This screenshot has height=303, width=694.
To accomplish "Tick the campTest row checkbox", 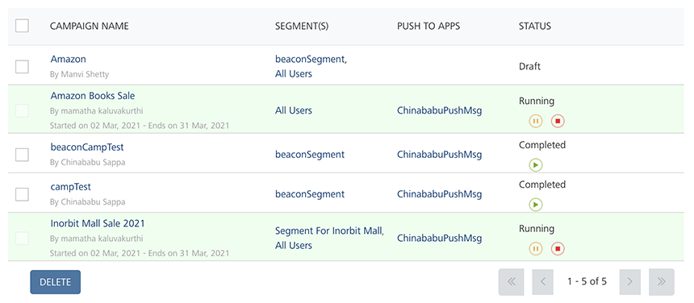I will (22, 194).
